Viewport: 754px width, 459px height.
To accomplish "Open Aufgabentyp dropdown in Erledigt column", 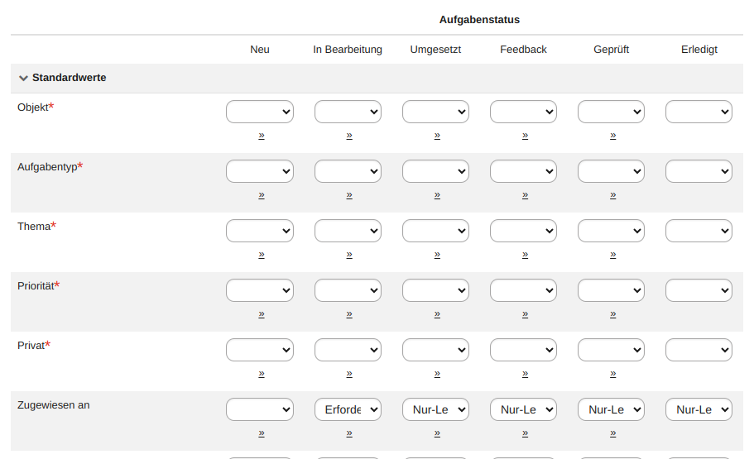I will (x=699, y=171).
